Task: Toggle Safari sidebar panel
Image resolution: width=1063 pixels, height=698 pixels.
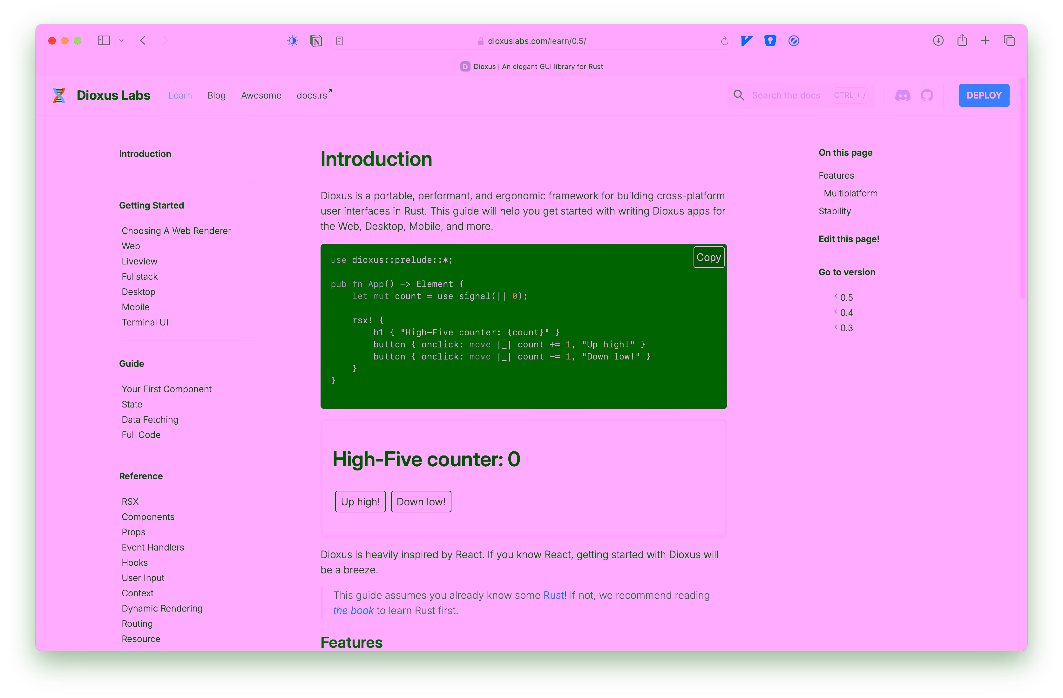Action: click(104, 41)
